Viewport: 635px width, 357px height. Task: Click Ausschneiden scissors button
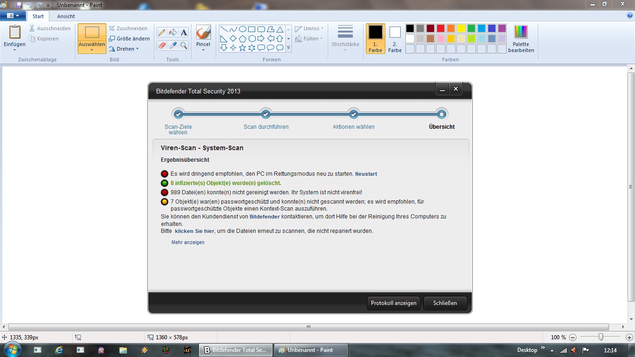click(50, 28)
